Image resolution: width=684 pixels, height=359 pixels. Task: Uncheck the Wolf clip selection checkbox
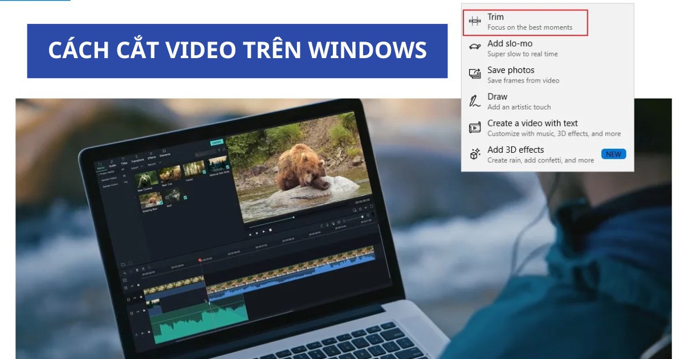pyautogui.click(x=185, y=197)
